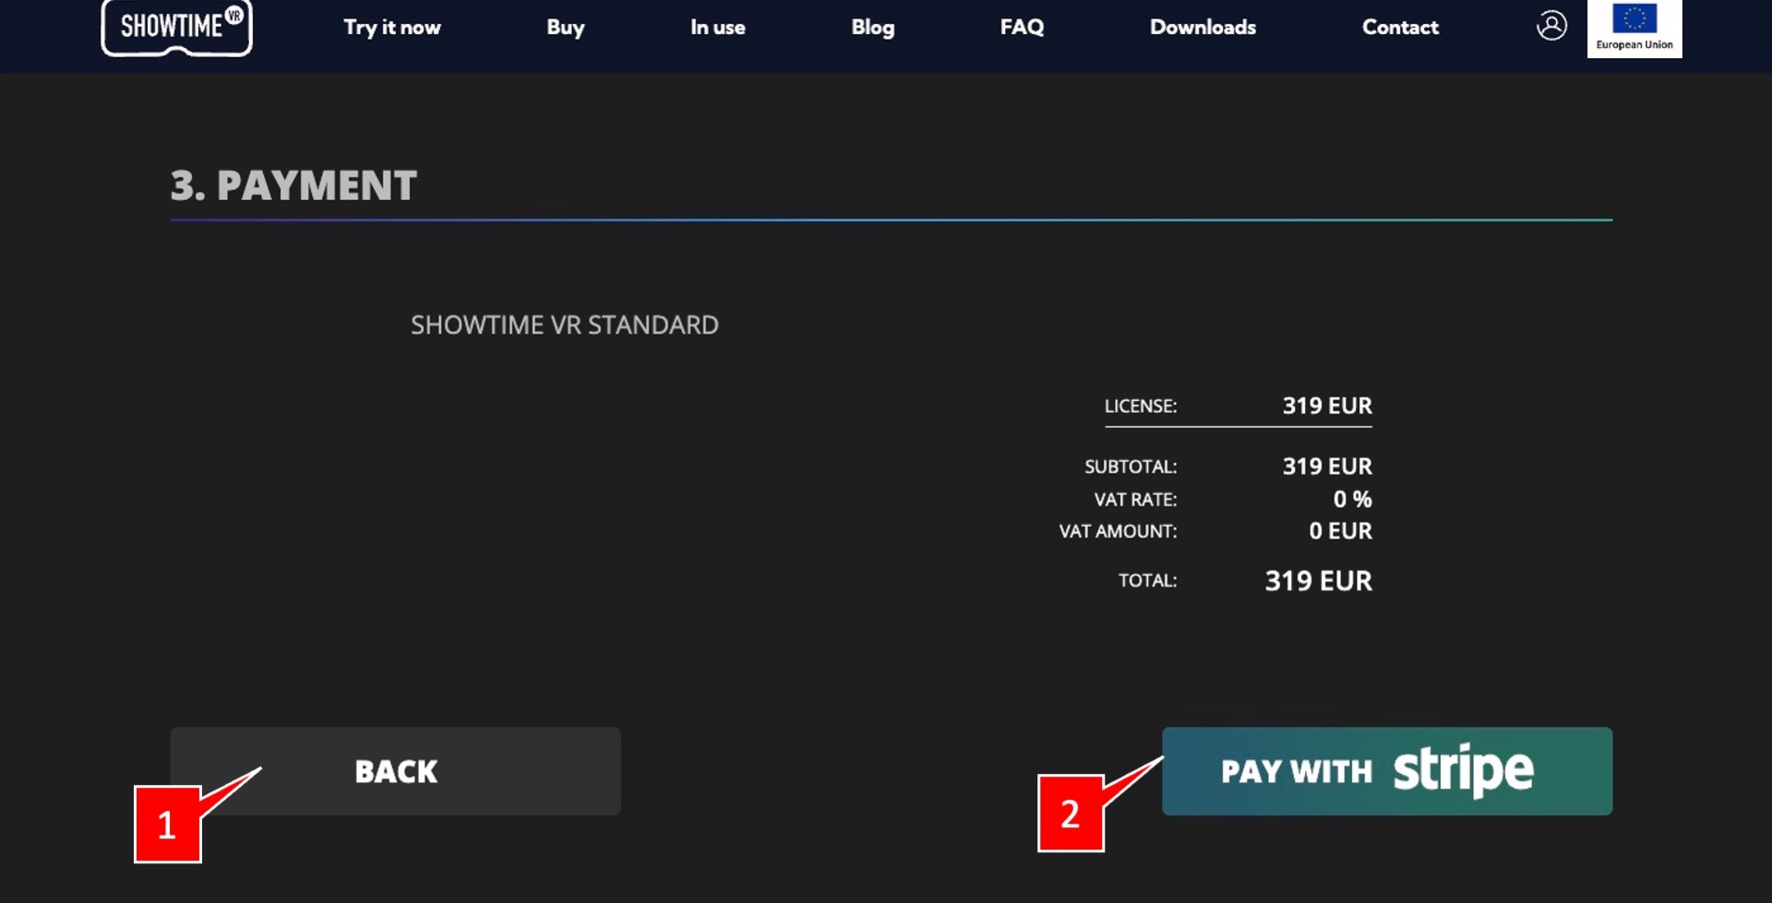Select the LICENSE: label
The height and width of the screenshot is (903, 1772).
(x=1141, y=406)
